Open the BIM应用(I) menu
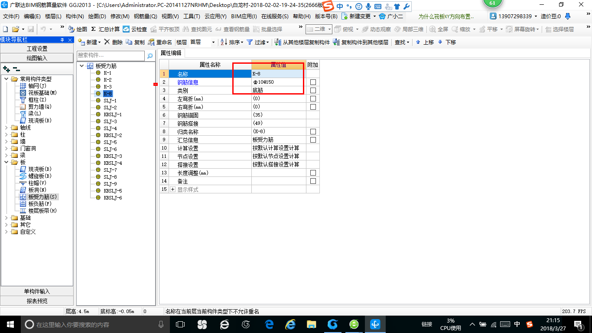Viewport: 592px width, 333px height. coord(244,16)
